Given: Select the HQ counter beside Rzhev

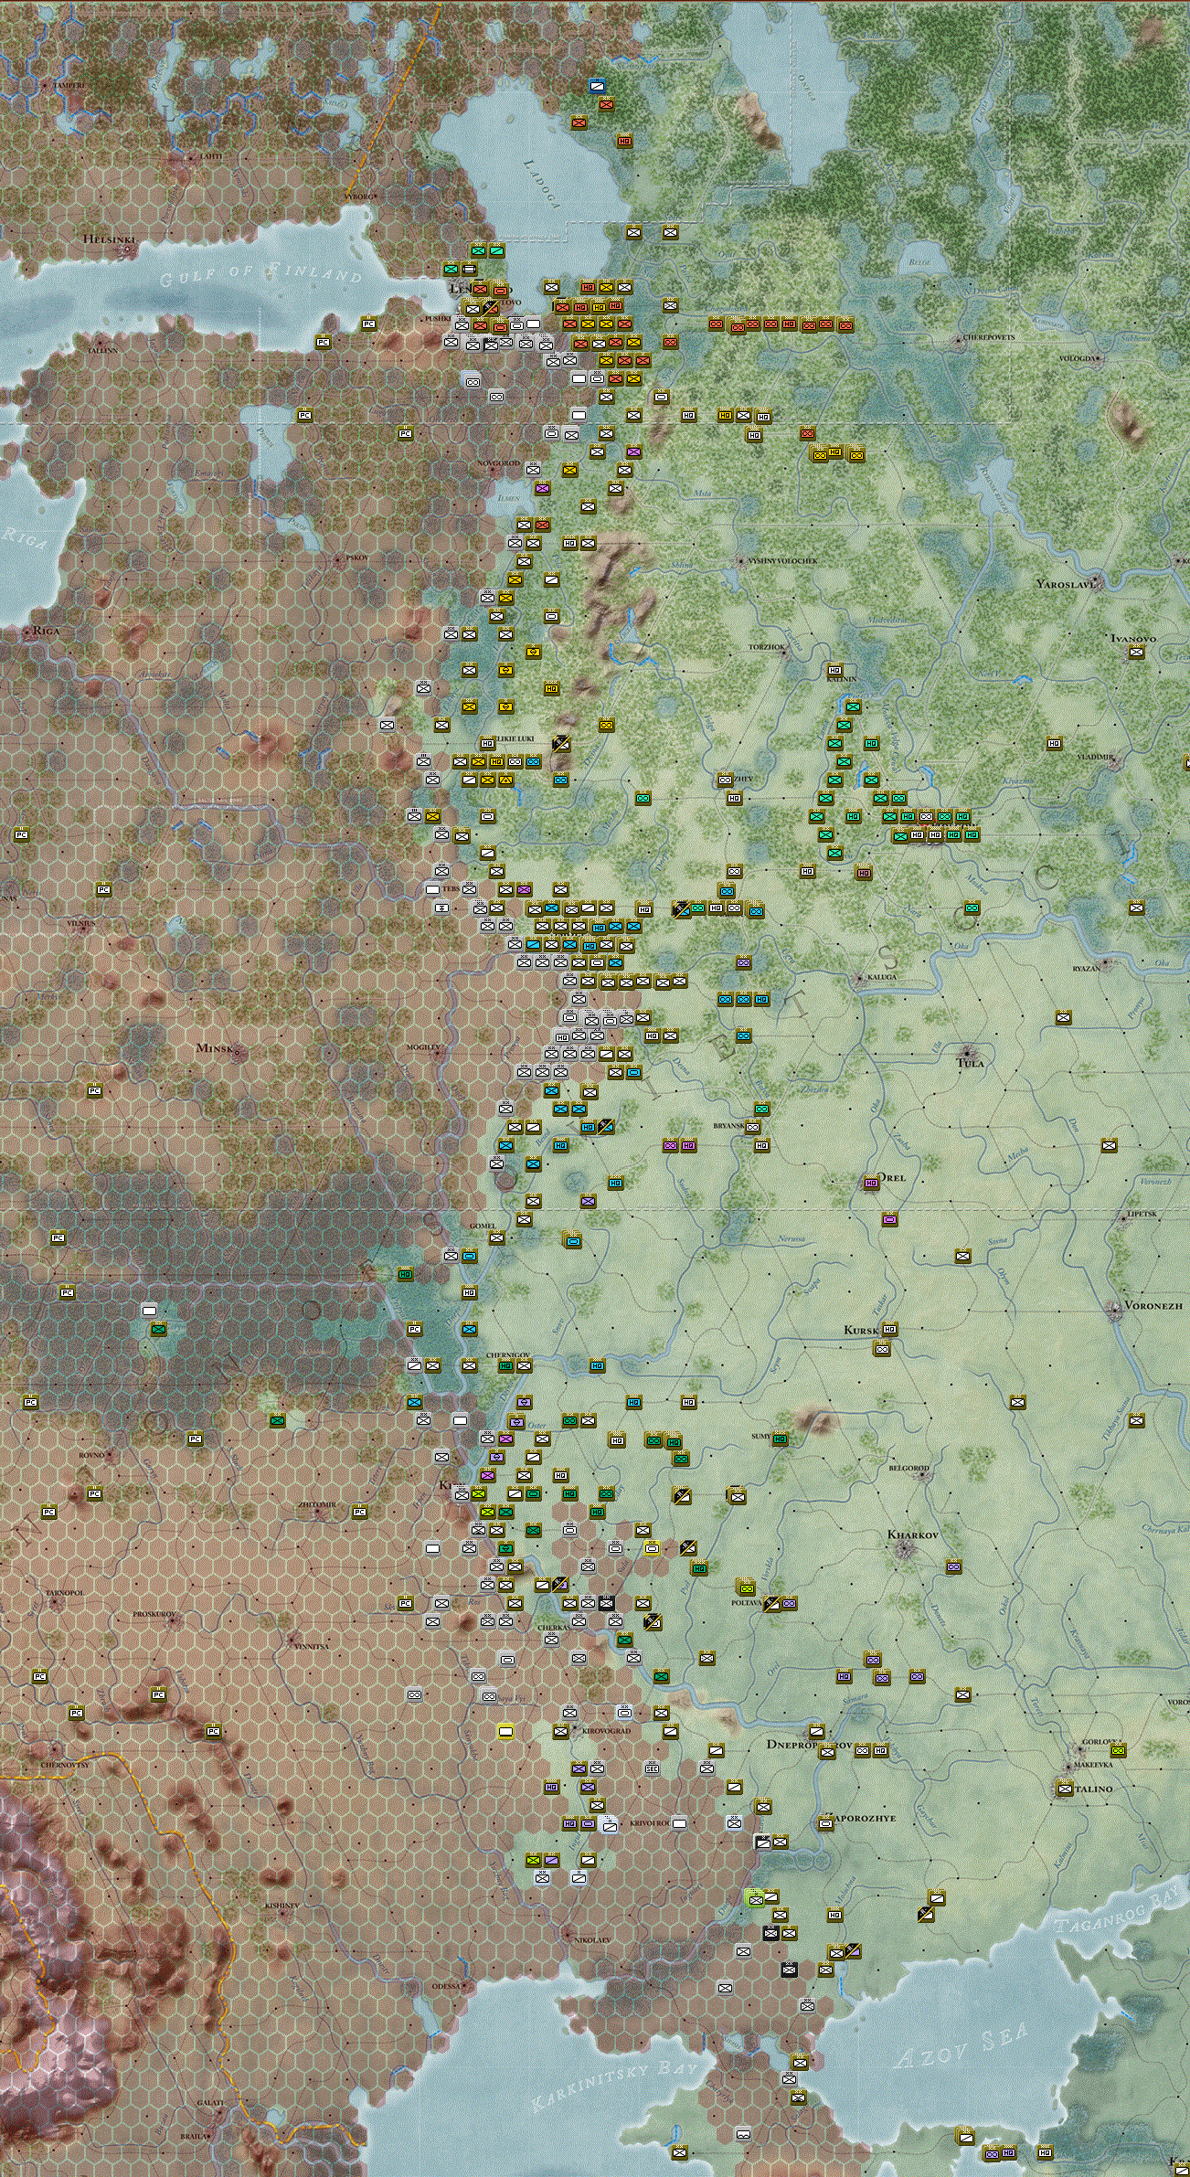Looking at the screenshot, I should pyautogui.click(x=734, y=798).
